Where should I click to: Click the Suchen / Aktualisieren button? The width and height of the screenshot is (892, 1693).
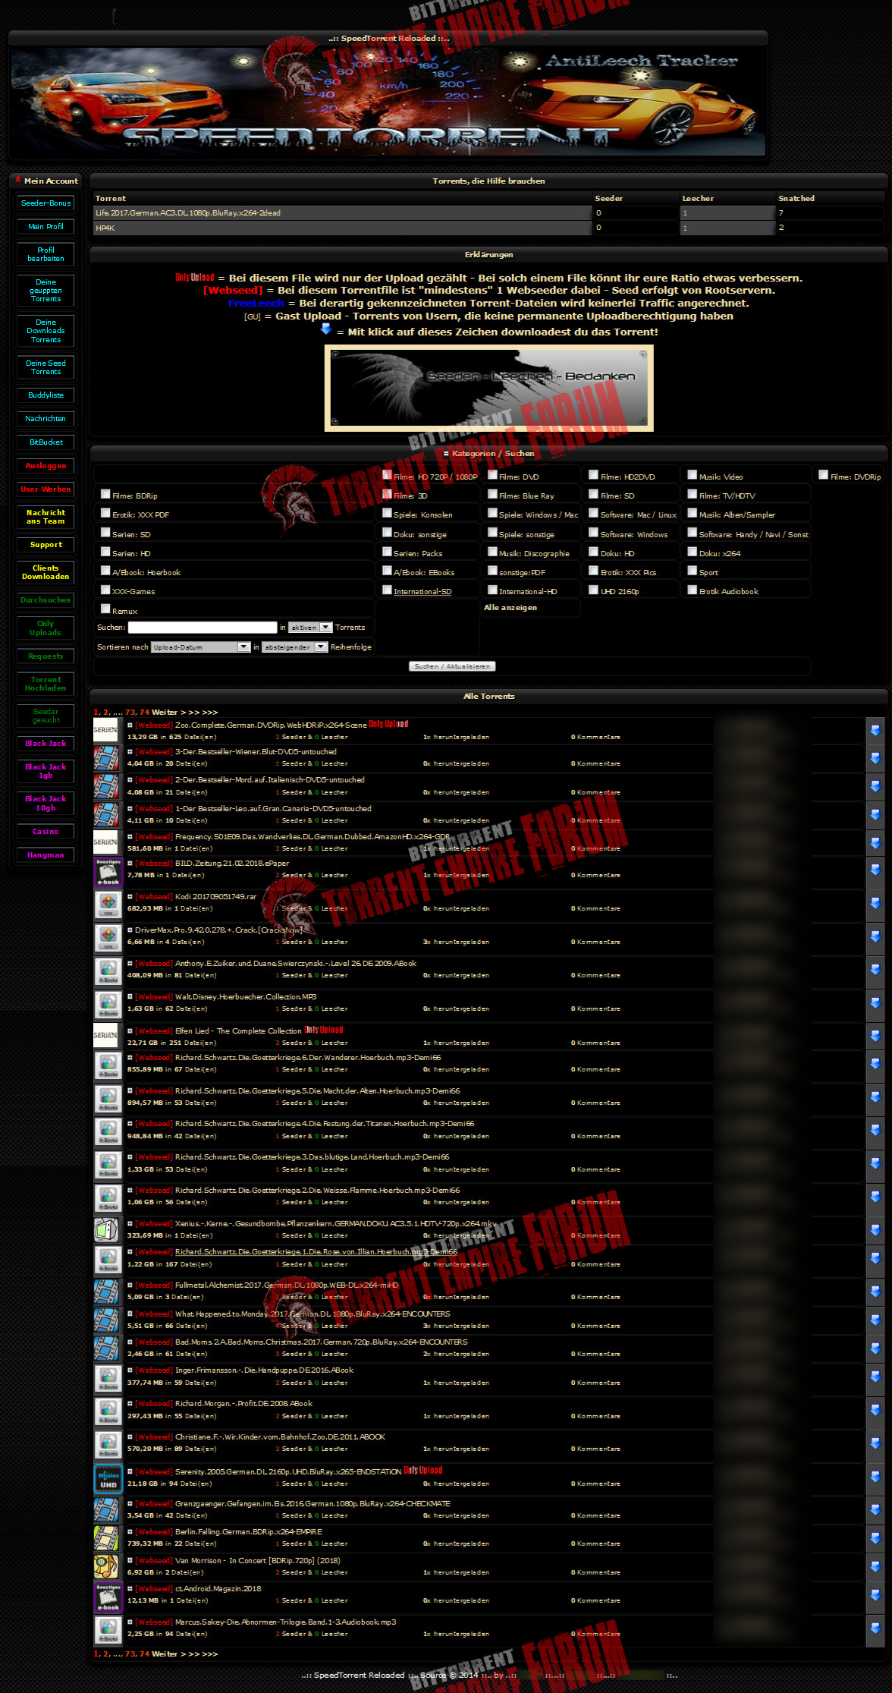click(452, 666)
